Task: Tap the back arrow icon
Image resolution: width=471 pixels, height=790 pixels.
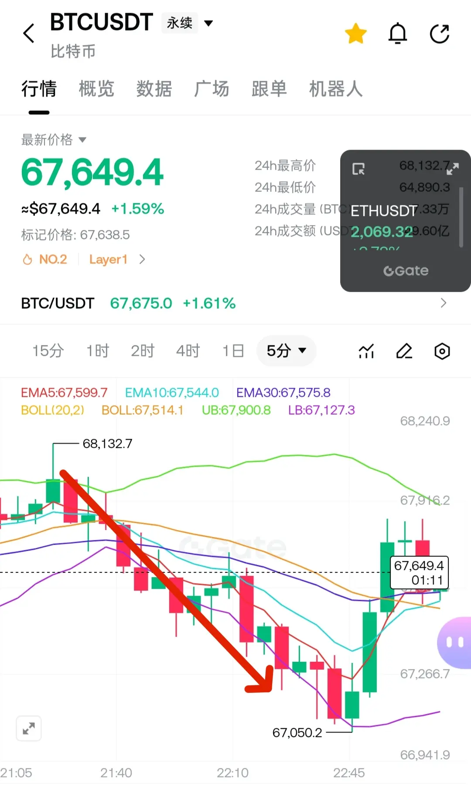Action: [x=29, y=33]
